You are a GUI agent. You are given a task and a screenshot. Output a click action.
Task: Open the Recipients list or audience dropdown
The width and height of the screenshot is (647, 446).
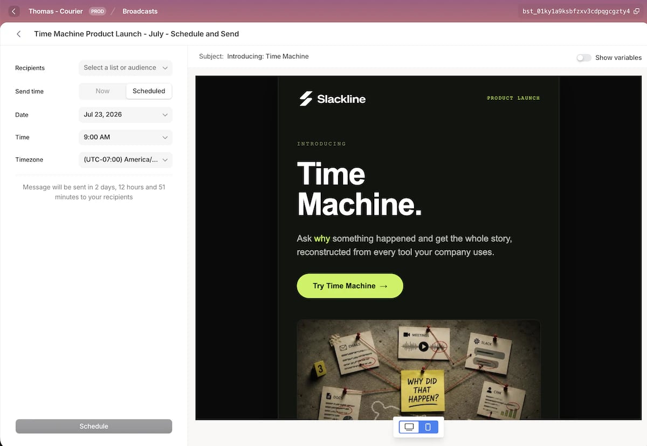pos(126,68)
